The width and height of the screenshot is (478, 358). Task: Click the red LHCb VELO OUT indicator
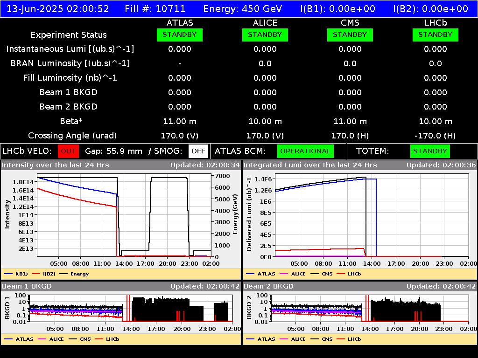68,151
